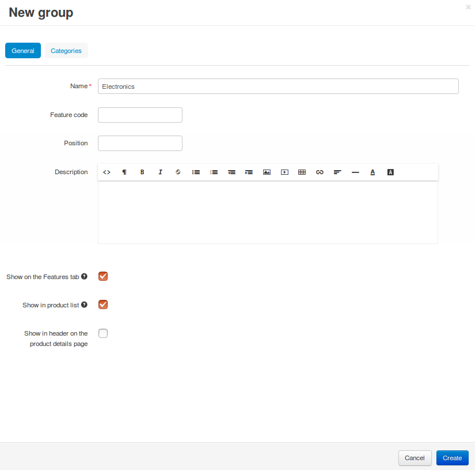
Task: Insert video into description
Action: [x=284, y=172]
